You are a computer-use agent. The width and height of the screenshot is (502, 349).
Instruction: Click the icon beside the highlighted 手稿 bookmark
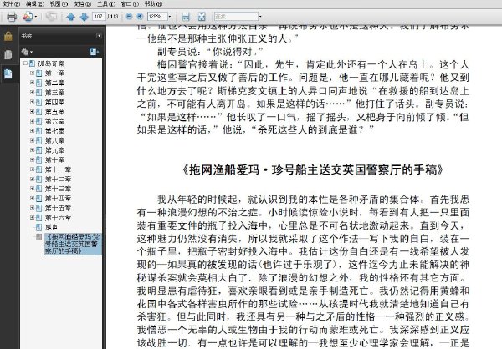coord(38,237)
